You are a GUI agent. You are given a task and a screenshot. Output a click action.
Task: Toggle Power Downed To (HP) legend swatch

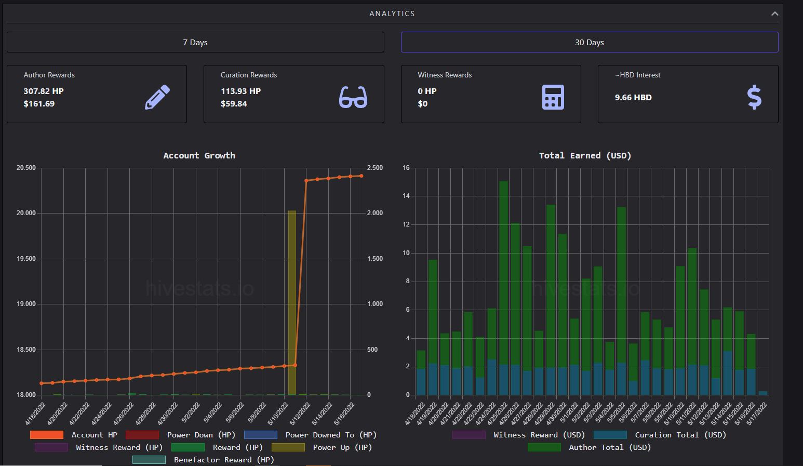point(261,435)
